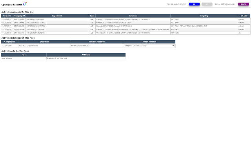Click the ABT-2842 cell in the page experiments table
This screenshot has height=156, width=251.
click(44, 46)
